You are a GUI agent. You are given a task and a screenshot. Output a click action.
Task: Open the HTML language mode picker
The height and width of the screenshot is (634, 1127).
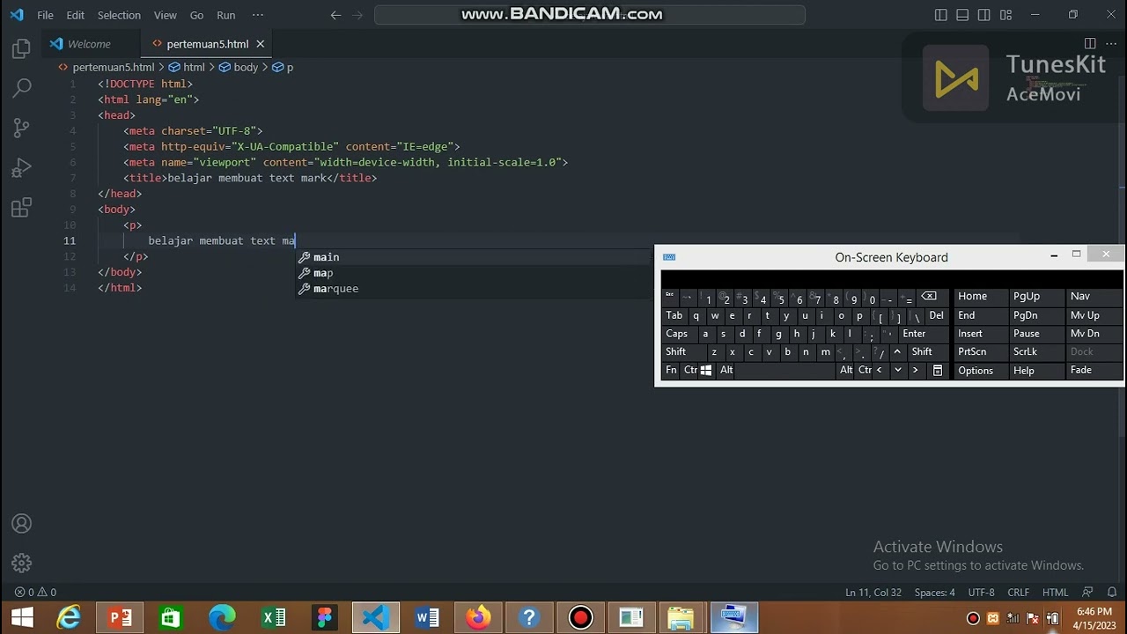click(x=1055, y=593)
